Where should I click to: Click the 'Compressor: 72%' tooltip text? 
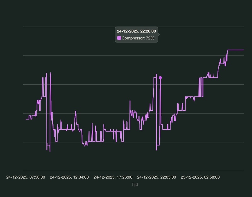[x=138, y=38]
